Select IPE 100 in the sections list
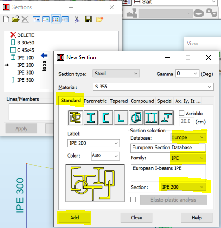This screenshot has height=228, width=221. [x=22, y=58]
